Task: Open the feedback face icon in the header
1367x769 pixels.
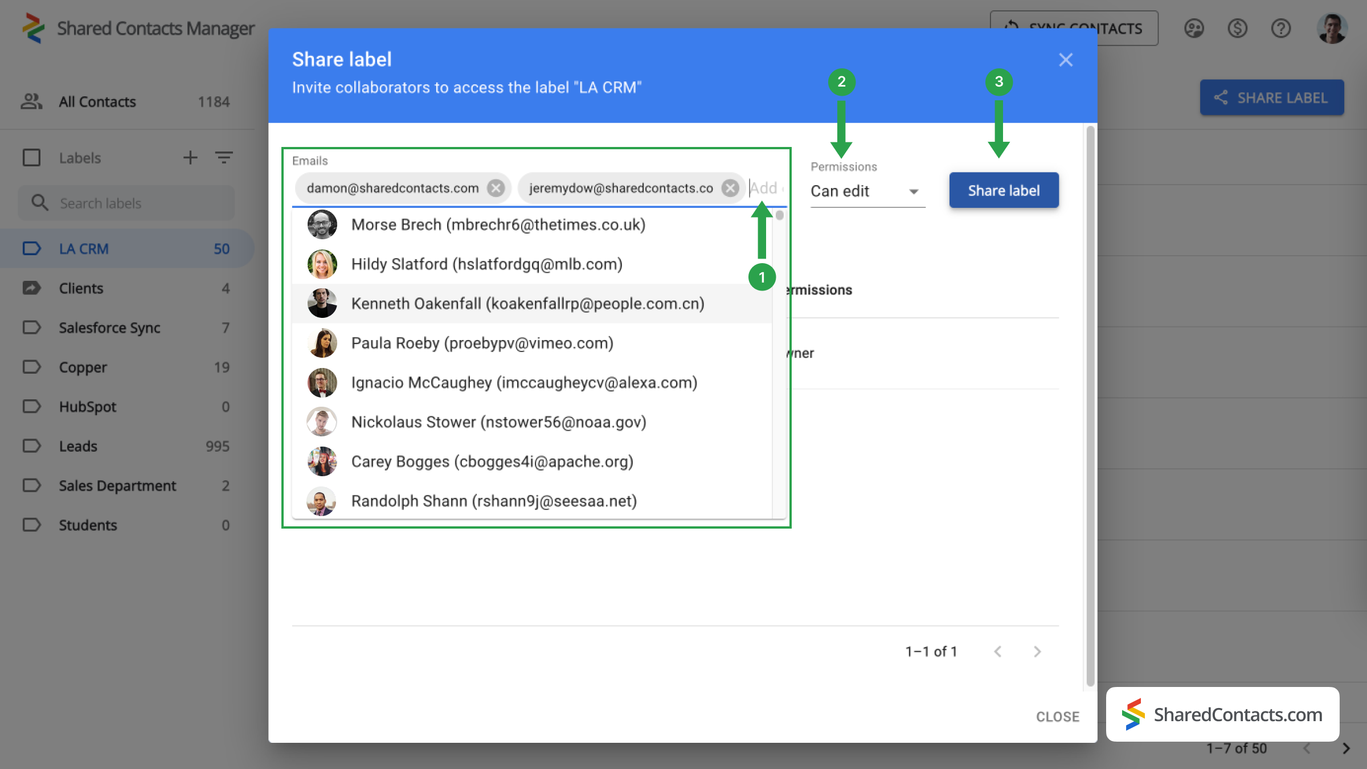Action: (x=1194, y=28)
